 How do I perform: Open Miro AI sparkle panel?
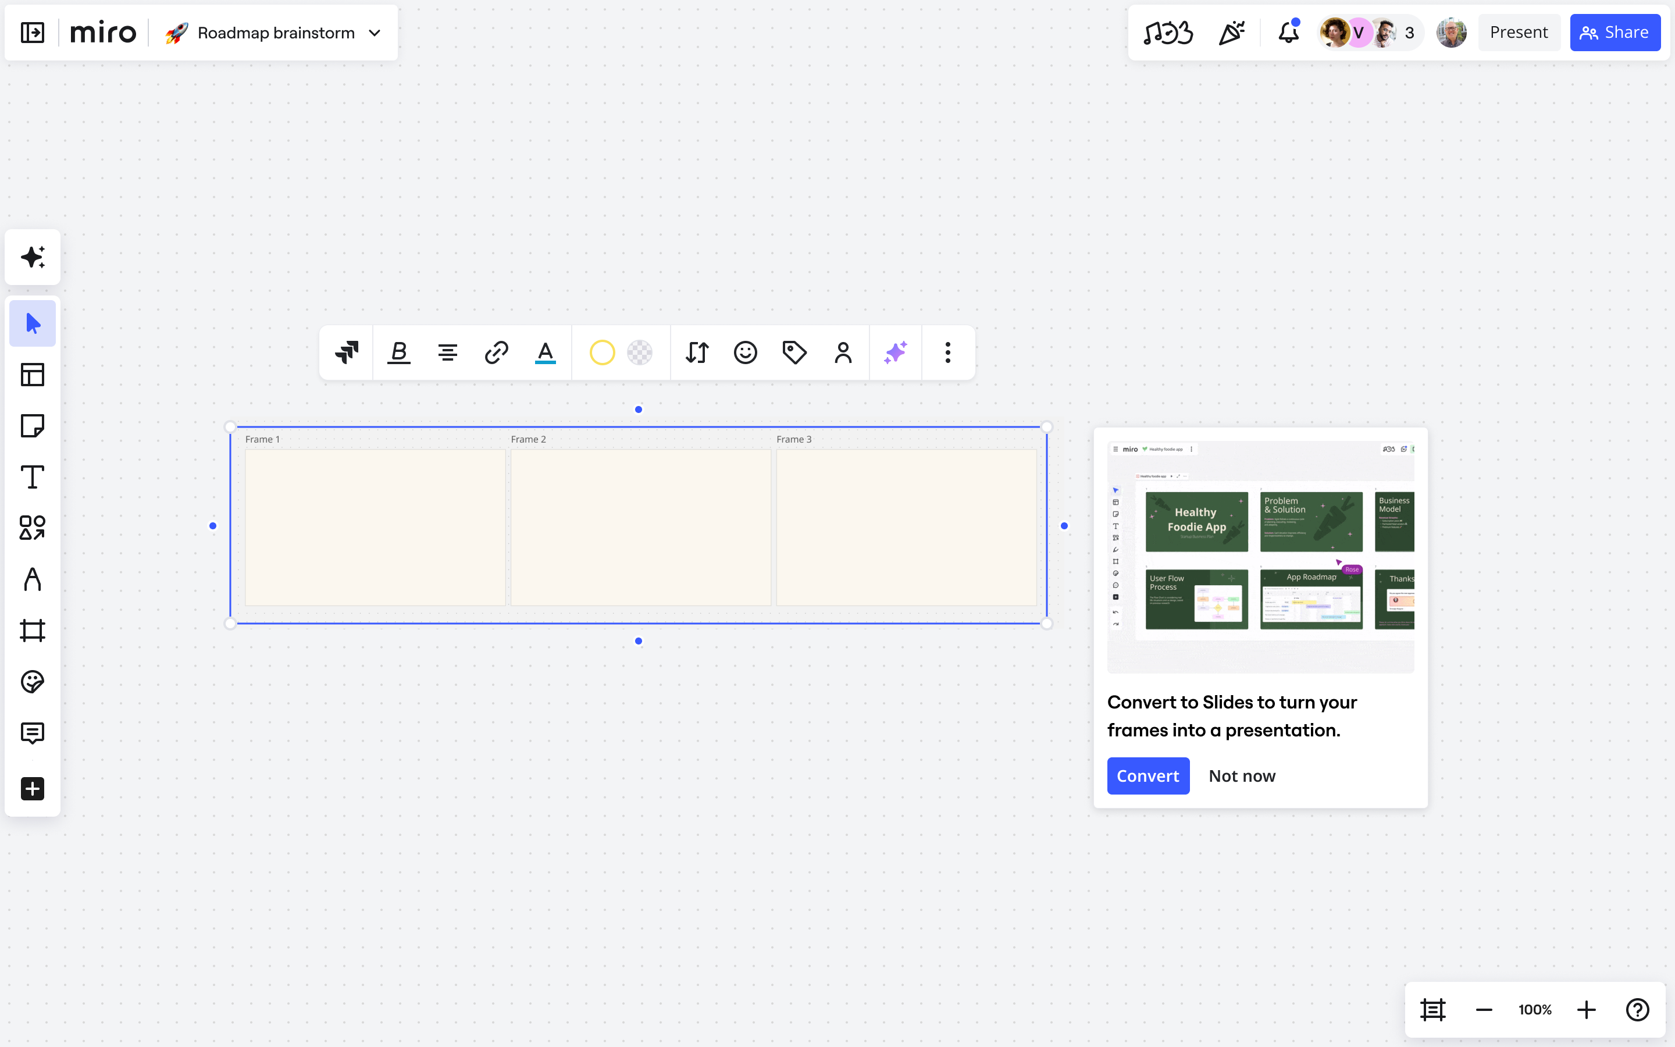[x=33, y=257]
